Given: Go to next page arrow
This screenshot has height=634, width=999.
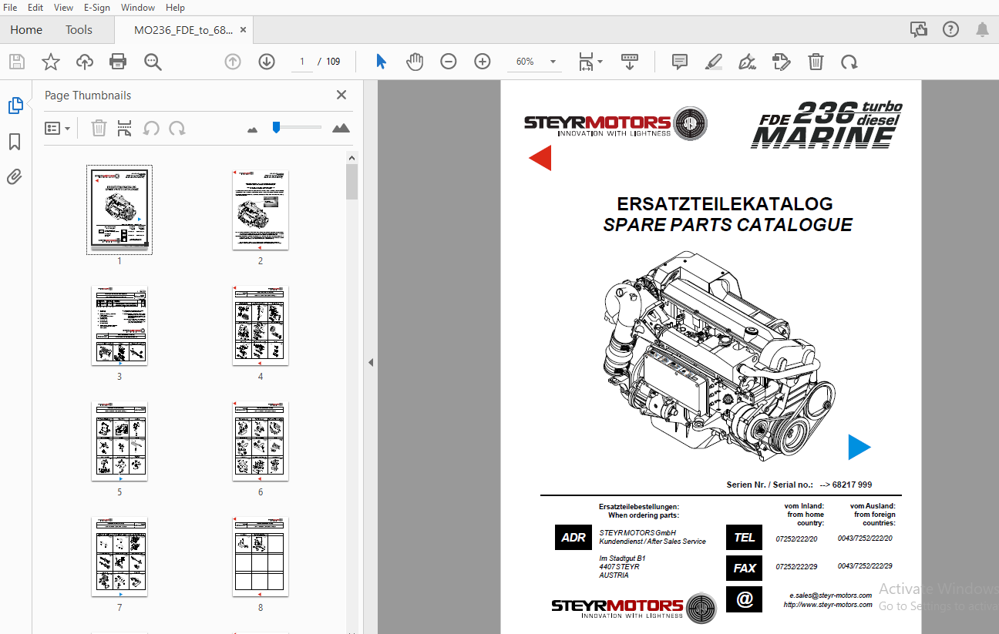Looking at the screenshot, I should click(267, 62).
